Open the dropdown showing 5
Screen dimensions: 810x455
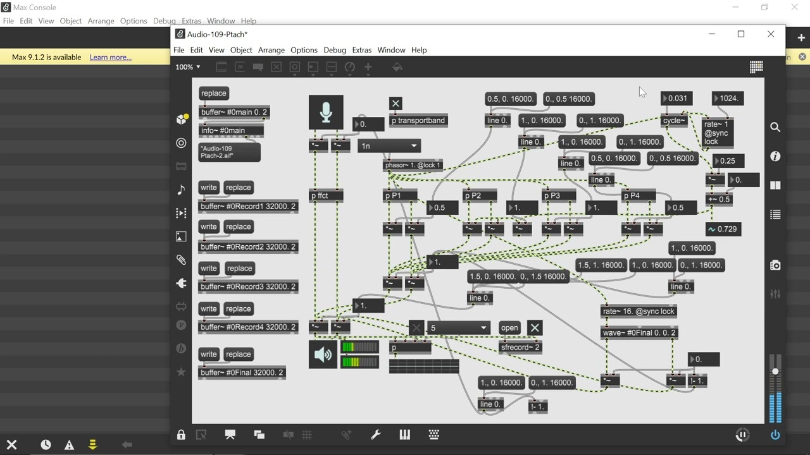click(458, 328)
